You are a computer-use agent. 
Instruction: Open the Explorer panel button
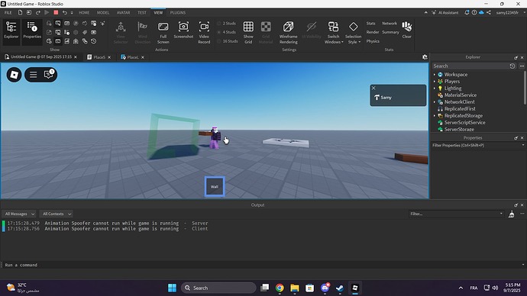coord(11,31)
